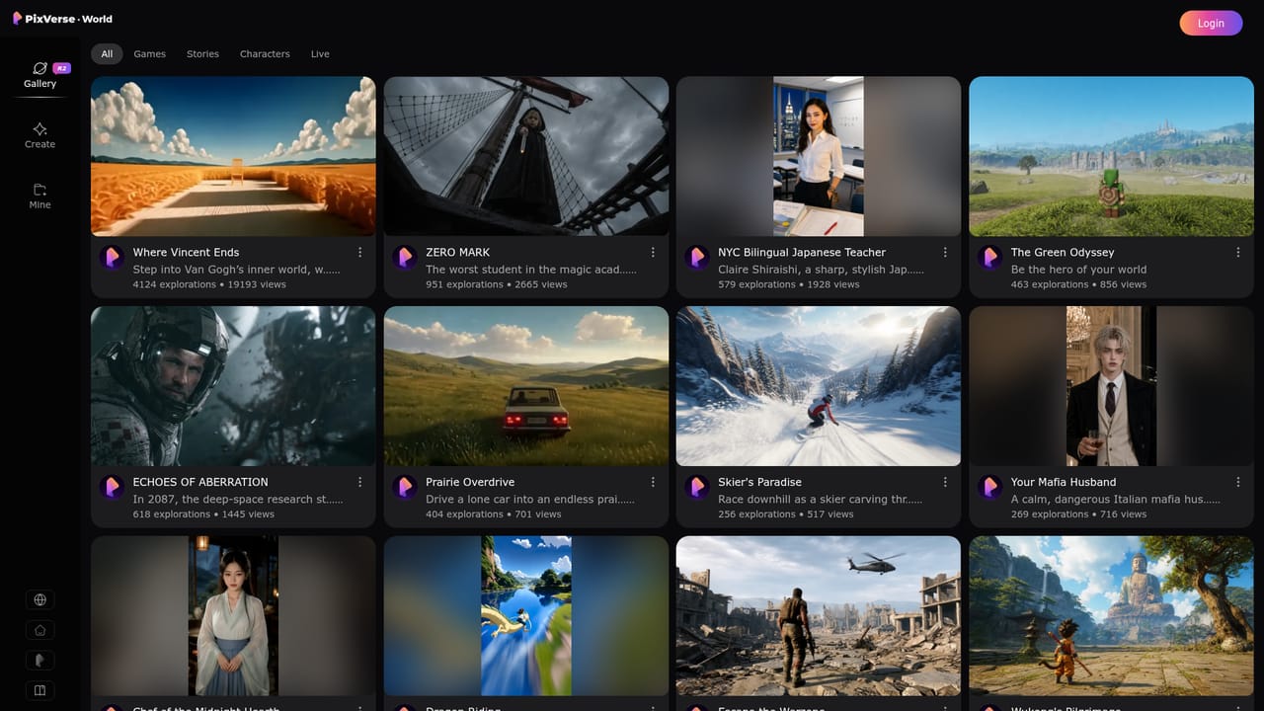Image resolution: width=1264 pixels, height=711 pixels.
Task: Open the three-dot menu for ZERO MARK
Action: tap(653, 253)
